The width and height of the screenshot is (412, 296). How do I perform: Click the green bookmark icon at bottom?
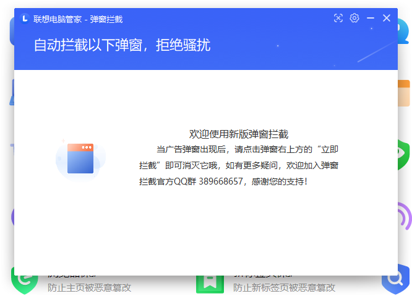[x=209, y=282]
